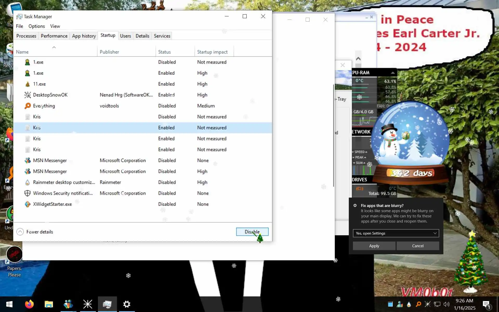The width and height of the screenshot is (499, 312).
Task: Open File Explorer from the taskbar
Action: coord(49,304)
